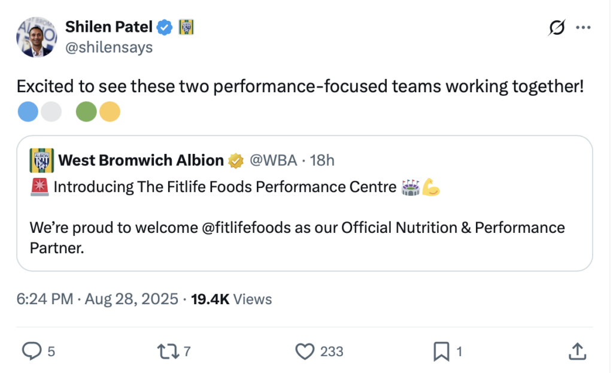Open the @shilensays handle link
This screenshot has width=613, height=373.
(x=108, y=47)
